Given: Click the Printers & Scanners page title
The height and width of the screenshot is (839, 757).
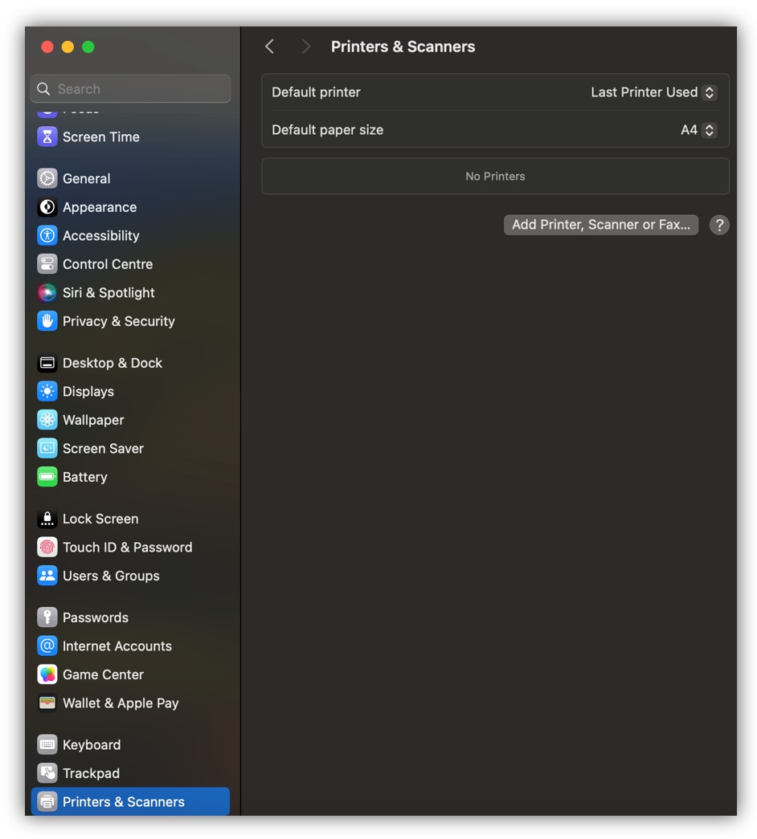Looking at the screenshot, I should 403,47.
